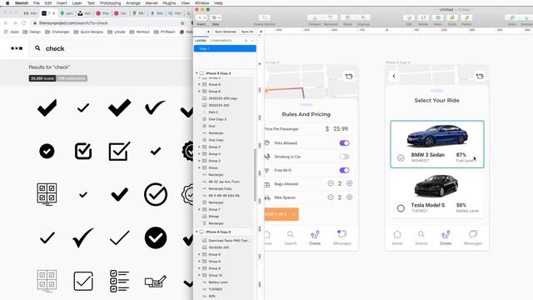Screen dimensions: 533x300
Task: Click Messages icon in Select Your Ride artboard
Action: pos(473,234)
